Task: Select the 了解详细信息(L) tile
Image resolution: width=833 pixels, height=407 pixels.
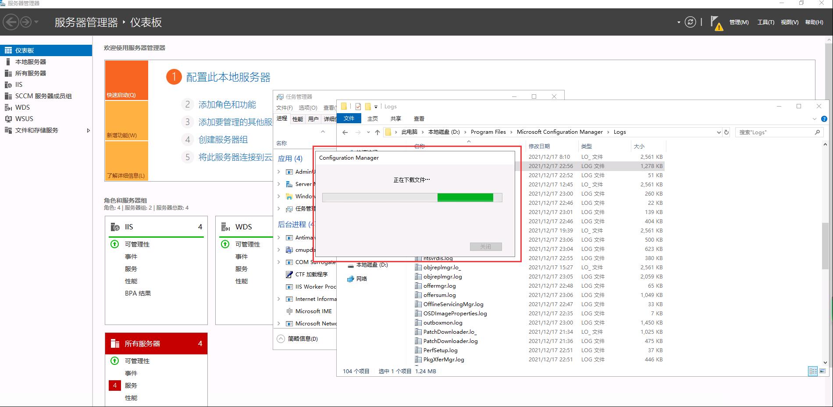Action: click(x=126, y=161)
